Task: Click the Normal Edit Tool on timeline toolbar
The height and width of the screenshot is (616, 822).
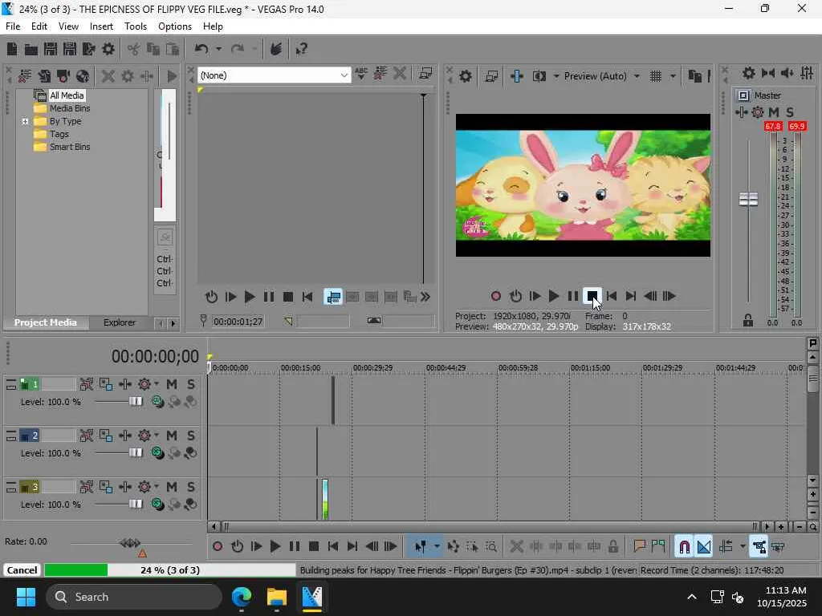Action: coord(419,547)
